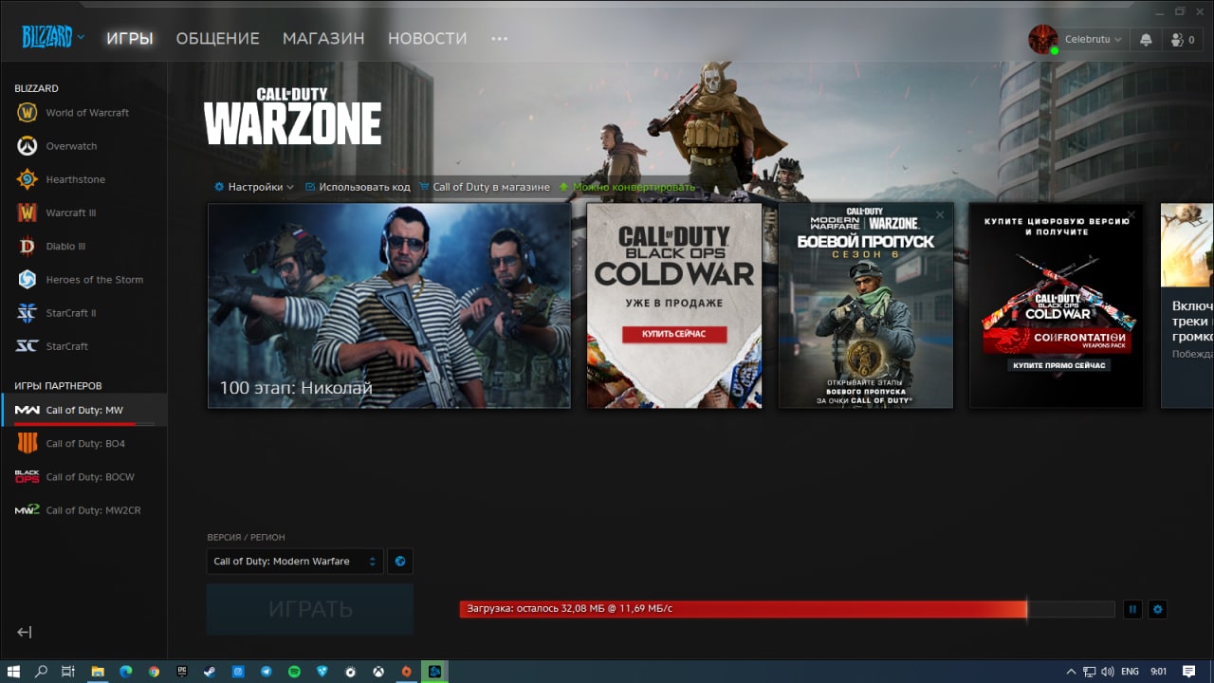Open Xbox app from the taskbar
This screenshot has width=1214, height=683.
click(378, 672)
